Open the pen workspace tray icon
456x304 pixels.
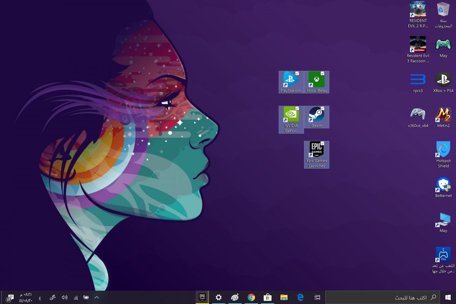52,297
